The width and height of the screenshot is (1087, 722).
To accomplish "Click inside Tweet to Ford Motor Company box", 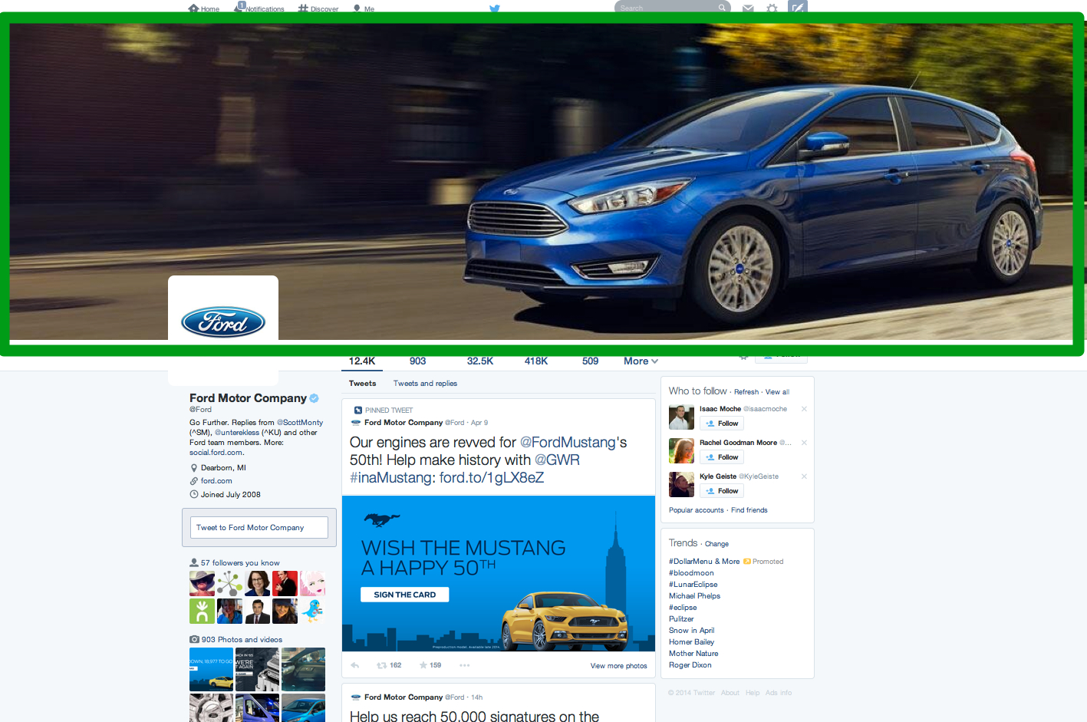I will tap(259, 527).
